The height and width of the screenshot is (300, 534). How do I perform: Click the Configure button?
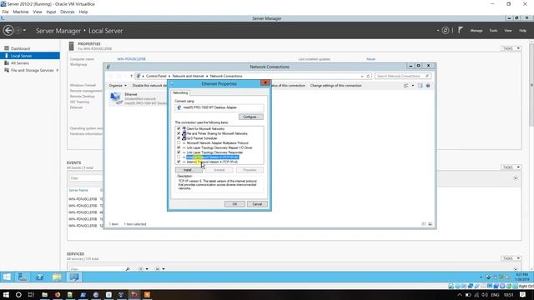point(250,117)
